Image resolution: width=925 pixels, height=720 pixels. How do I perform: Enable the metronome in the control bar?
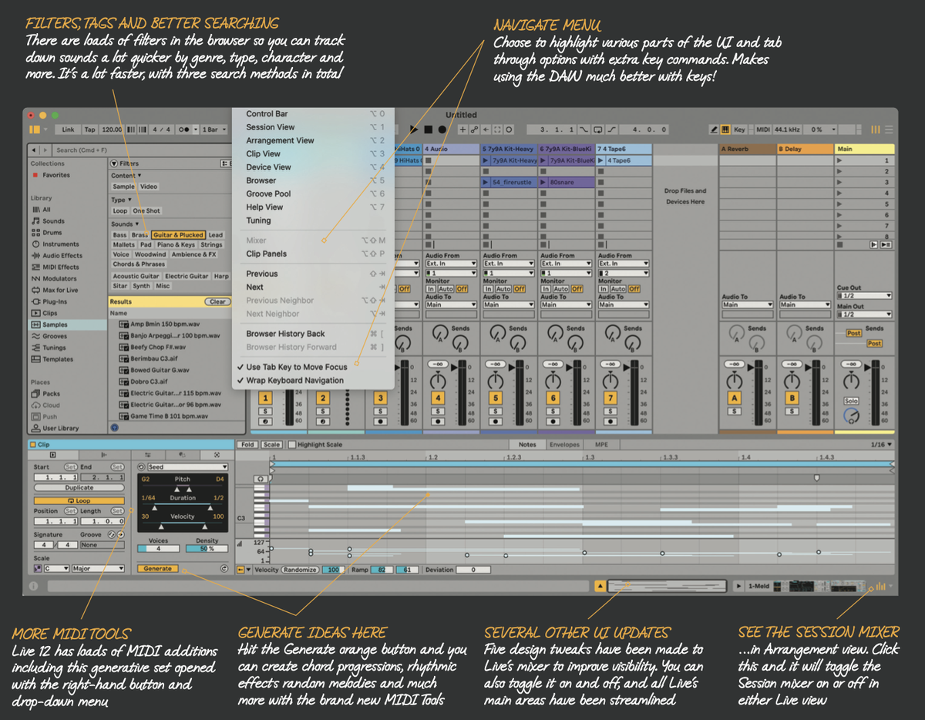click(184, 130)
